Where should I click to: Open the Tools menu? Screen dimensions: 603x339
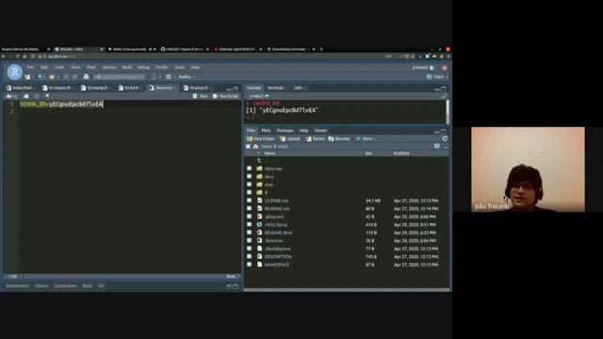click(180, 67)
